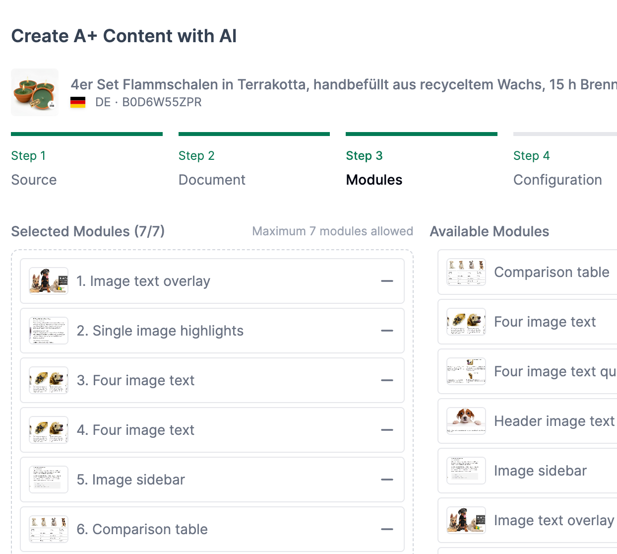Screen dimensions: 617x554
Task: Remove the fourth Four image text module
Action: point(387,430)
